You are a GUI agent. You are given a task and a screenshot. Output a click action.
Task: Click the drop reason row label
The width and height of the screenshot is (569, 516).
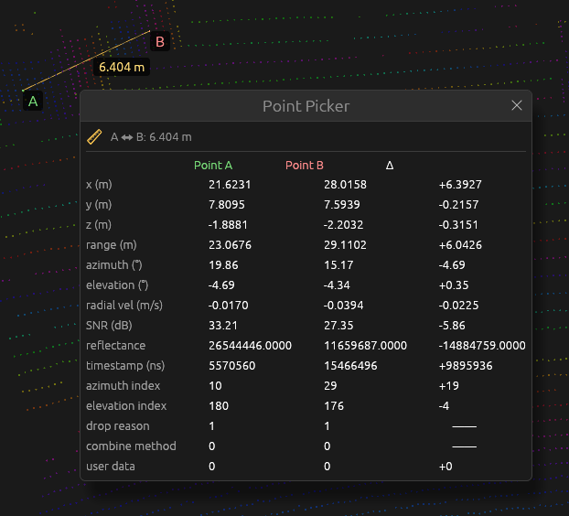coord(118,426)
